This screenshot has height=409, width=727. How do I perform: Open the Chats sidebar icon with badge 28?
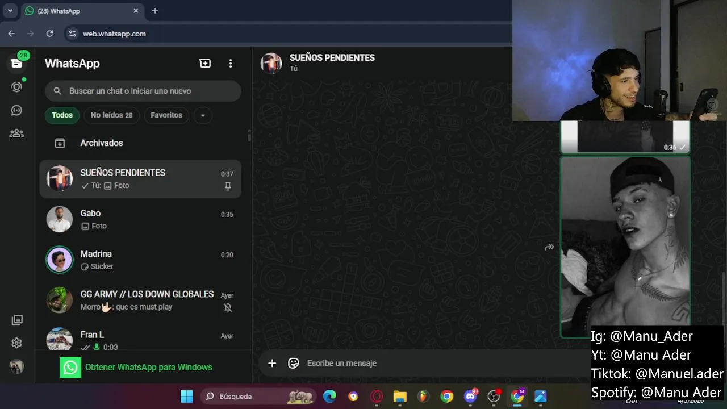point(16,63)
